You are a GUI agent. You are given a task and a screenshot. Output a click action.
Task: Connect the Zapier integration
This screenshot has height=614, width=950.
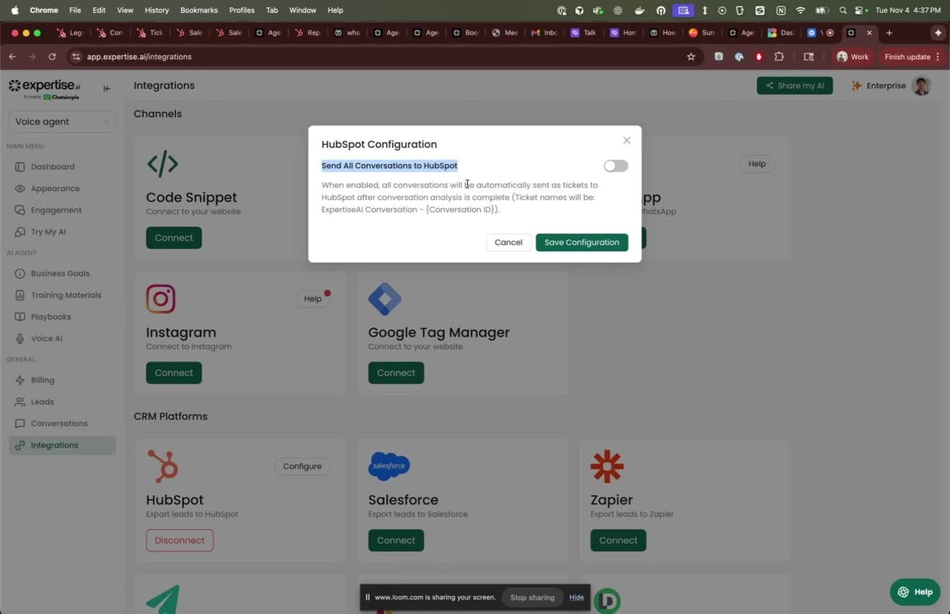click(x=618, y=540)
